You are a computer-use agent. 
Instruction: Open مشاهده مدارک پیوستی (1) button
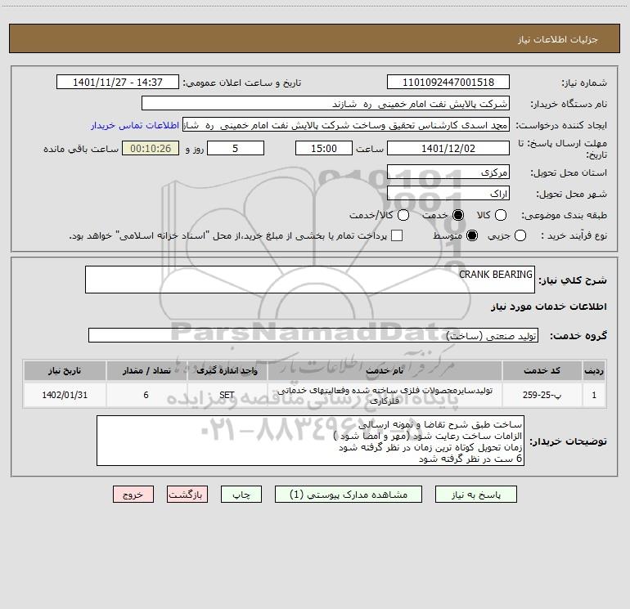tap(349, 495)
